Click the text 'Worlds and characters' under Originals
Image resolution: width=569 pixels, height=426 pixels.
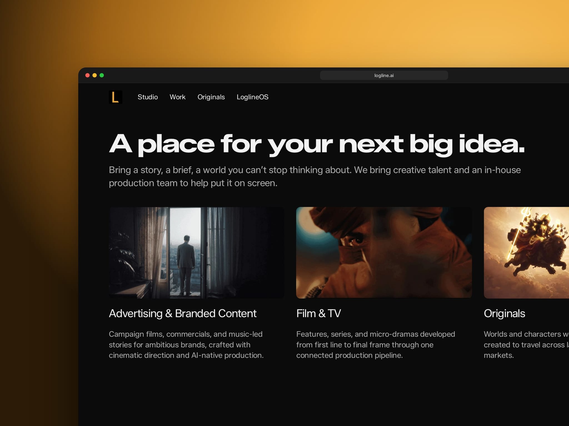(522, 334)
